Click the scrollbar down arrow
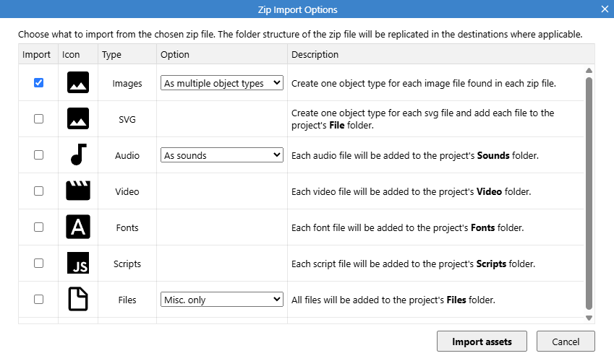The height and width of the screenshot is (361, 614). click(x=589, y=318)
